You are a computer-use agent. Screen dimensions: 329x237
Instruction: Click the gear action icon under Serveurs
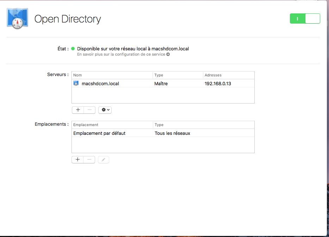point(103,110)
